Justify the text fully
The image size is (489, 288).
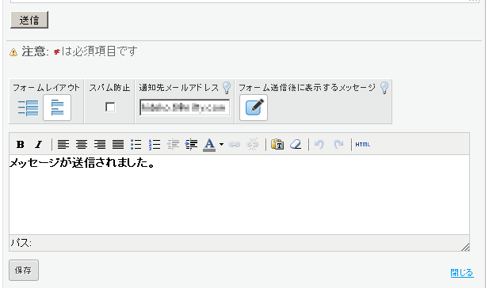(118, 145)
